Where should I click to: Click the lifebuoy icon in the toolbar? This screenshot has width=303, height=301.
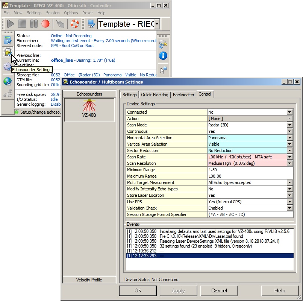click(x=75, y=24)
